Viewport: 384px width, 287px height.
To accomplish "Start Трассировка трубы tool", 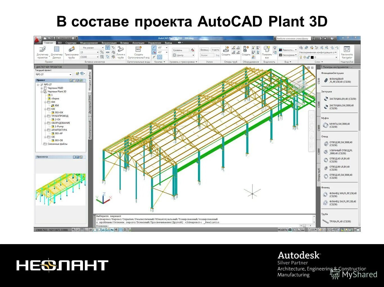I will (71, 52).
